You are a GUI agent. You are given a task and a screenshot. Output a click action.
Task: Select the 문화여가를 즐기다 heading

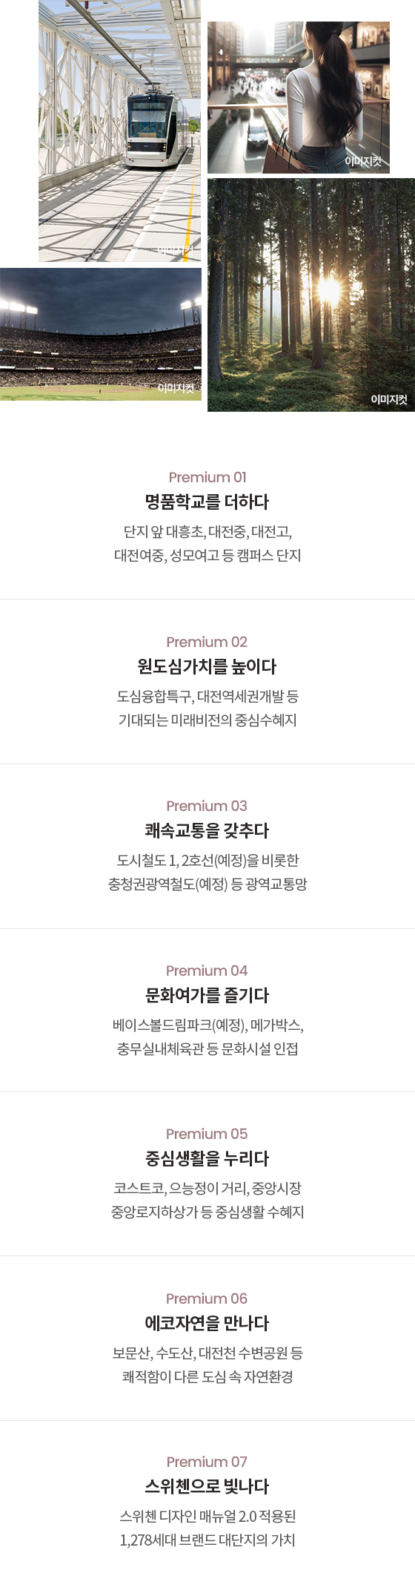pyautogui.click(x=207, y=995)
